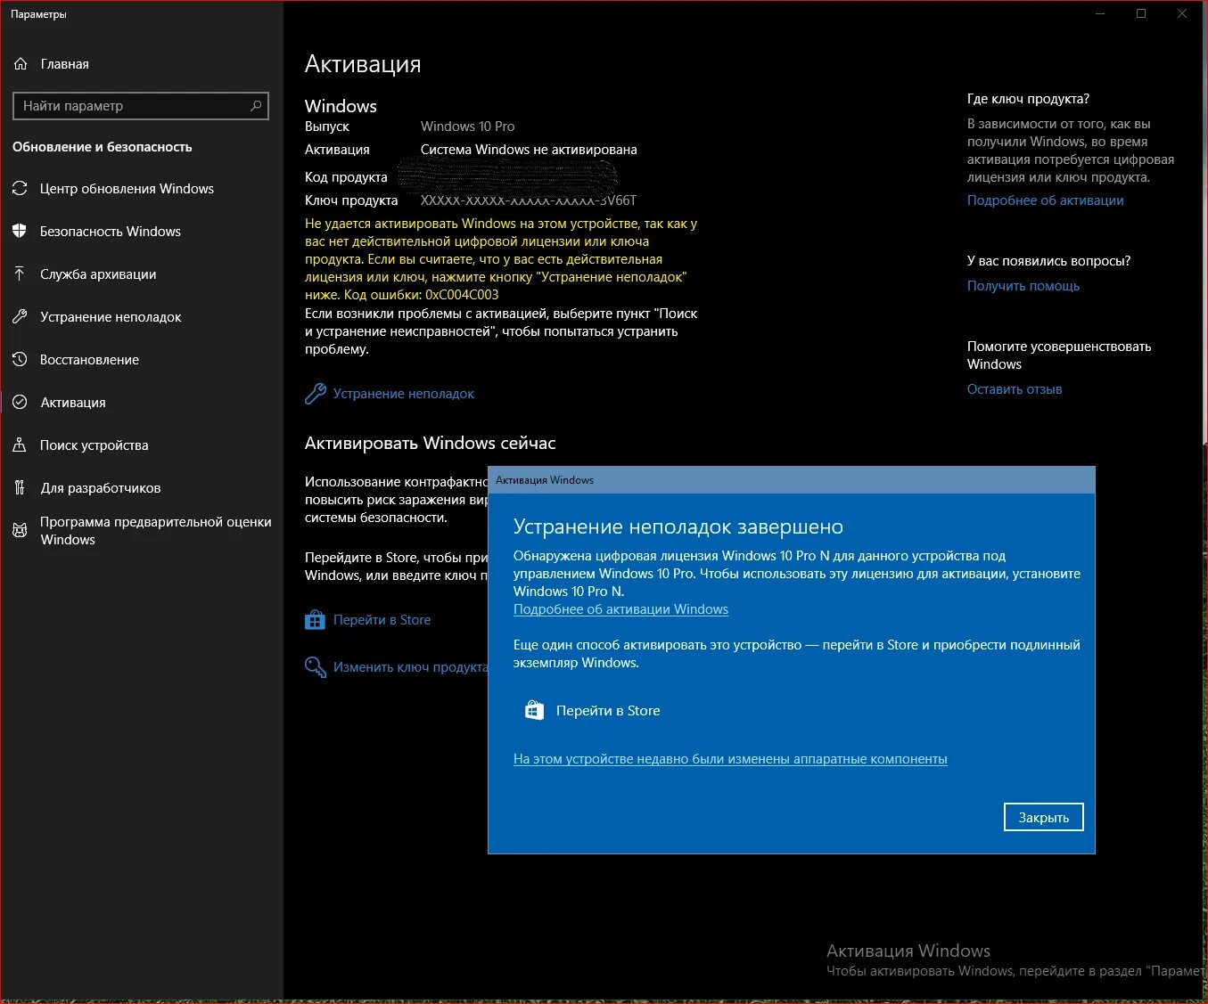The height and width of the screenshot is (1004, 1208).
Task: Open Главная in the sidebar
Action: pyautogui.click(x=142, y=64)
